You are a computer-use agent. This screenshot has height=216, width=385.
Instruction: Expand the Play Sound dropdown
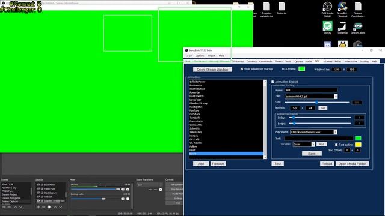[336, 132]
